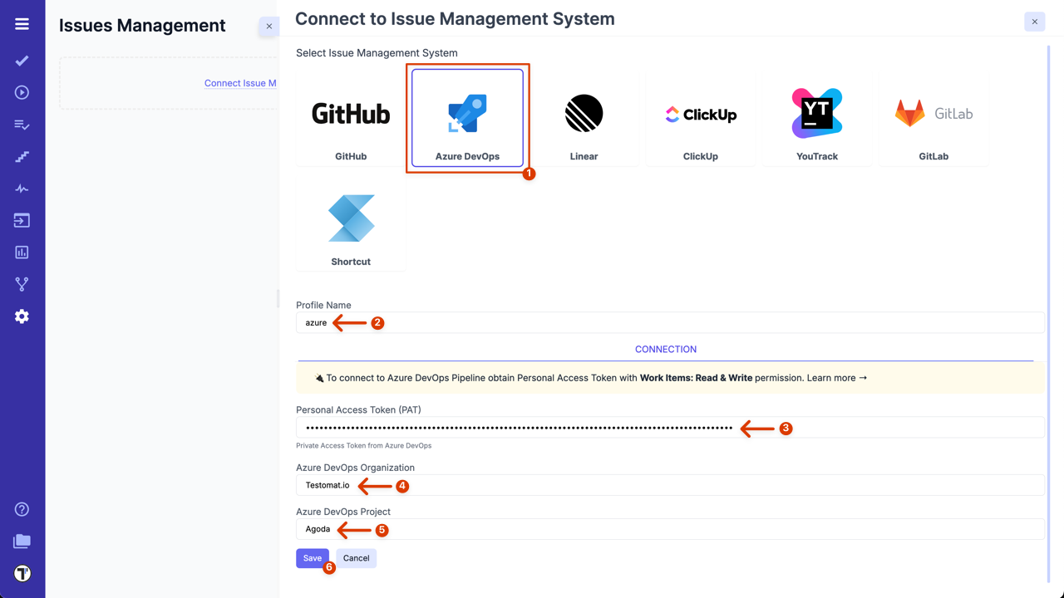
Task: Open the branches icon in the sidebar
Action: [22, 284]
